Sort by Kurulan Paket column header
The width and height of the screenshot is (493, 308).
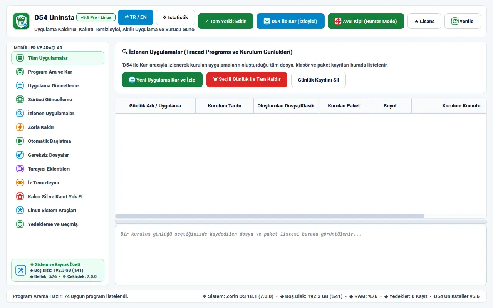tap(344, 105)
